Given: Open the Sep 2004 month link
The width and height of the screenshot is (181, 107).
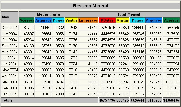Looking at the screenshot, I should pos(10,46).
